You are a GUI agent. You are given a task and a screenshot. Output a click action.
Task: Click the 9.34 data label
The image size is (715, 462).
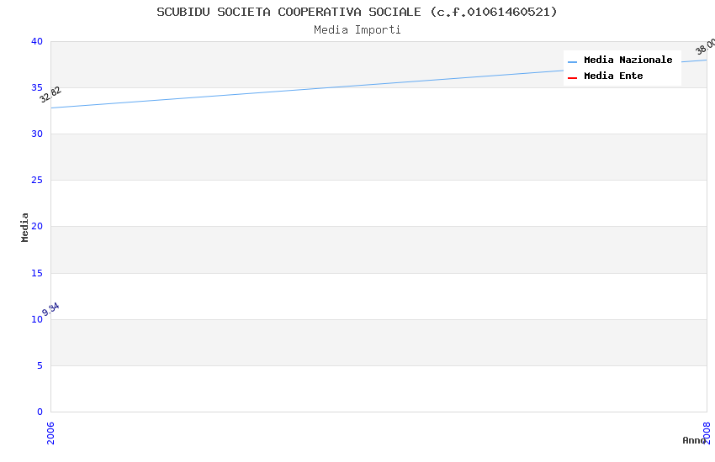50,309
